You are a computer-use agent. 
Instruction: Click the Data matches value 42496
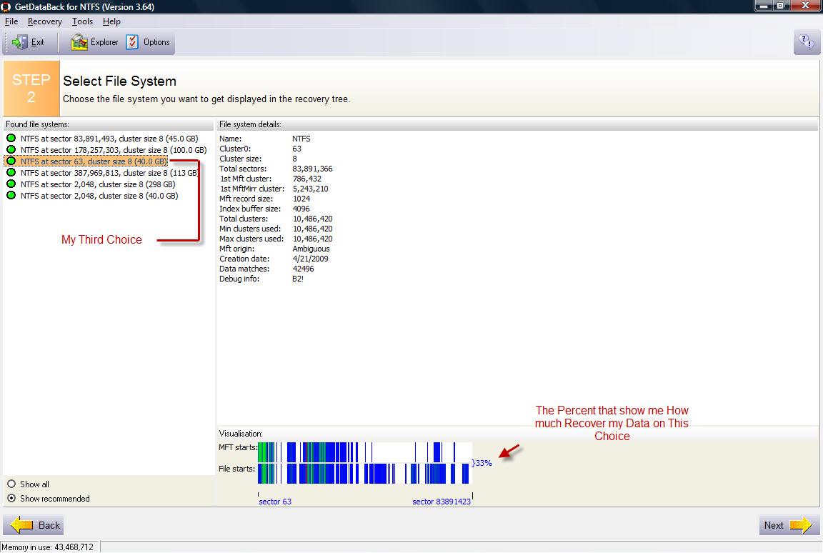pos(304,269)
